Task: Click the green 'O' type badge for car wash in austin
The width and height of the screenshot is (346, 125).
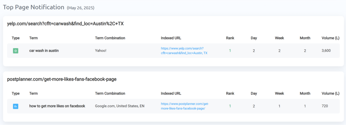Action: click(15, 51)
